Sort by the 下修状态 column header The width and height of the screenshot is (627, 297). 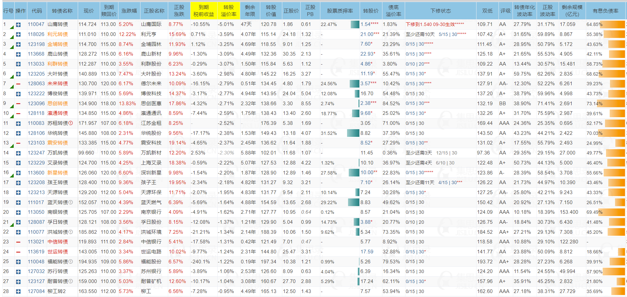click(440, 11)
